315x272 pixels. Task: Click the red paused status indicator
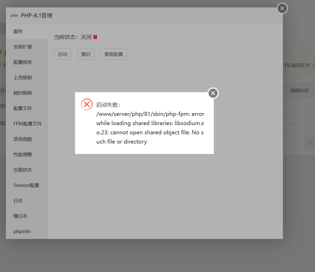[95, 37]
